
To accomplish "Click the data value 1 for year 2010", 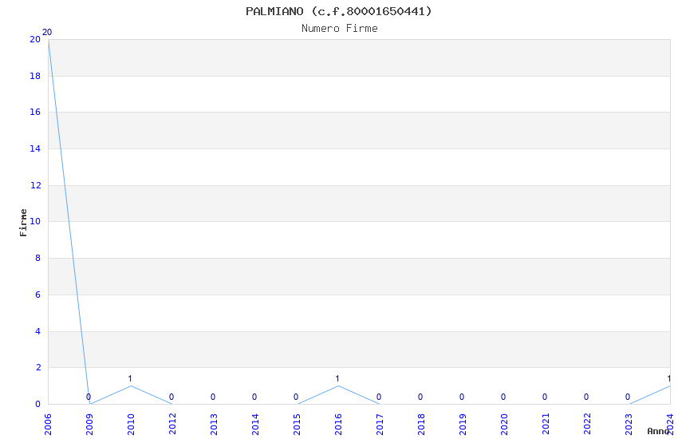I will coord(130,378).
